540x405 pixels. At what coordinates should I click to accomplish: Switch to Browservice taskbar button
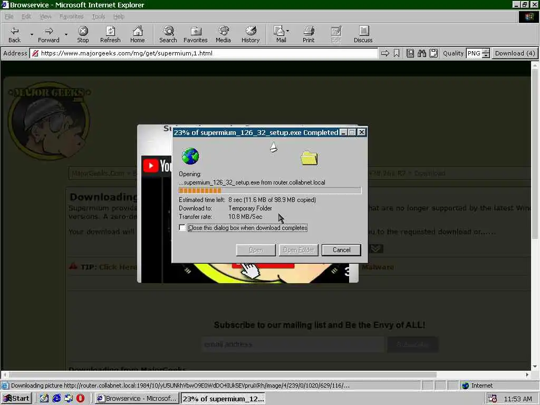(x=137, y=399)
